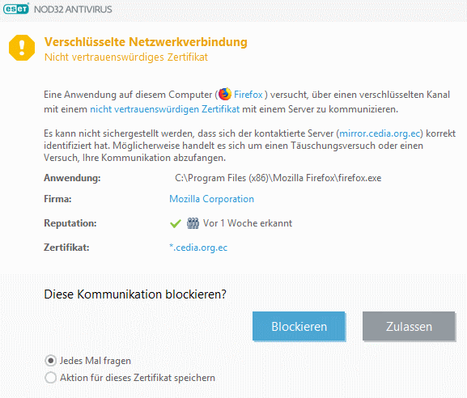Click 'Nicht vertrauenswürdiges Zertifikat' subtitle

click(126, 57)
